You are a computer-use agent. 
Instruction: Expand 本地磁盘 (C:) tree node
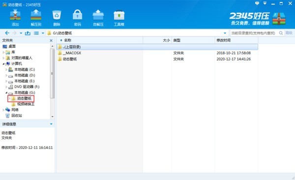click(6, 69)
